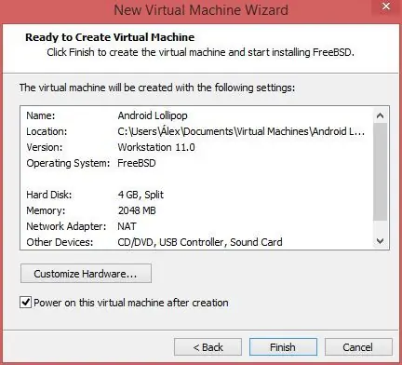Click the Name: label
Viewport: 402px width, 365px height.
tap(41, 115)
